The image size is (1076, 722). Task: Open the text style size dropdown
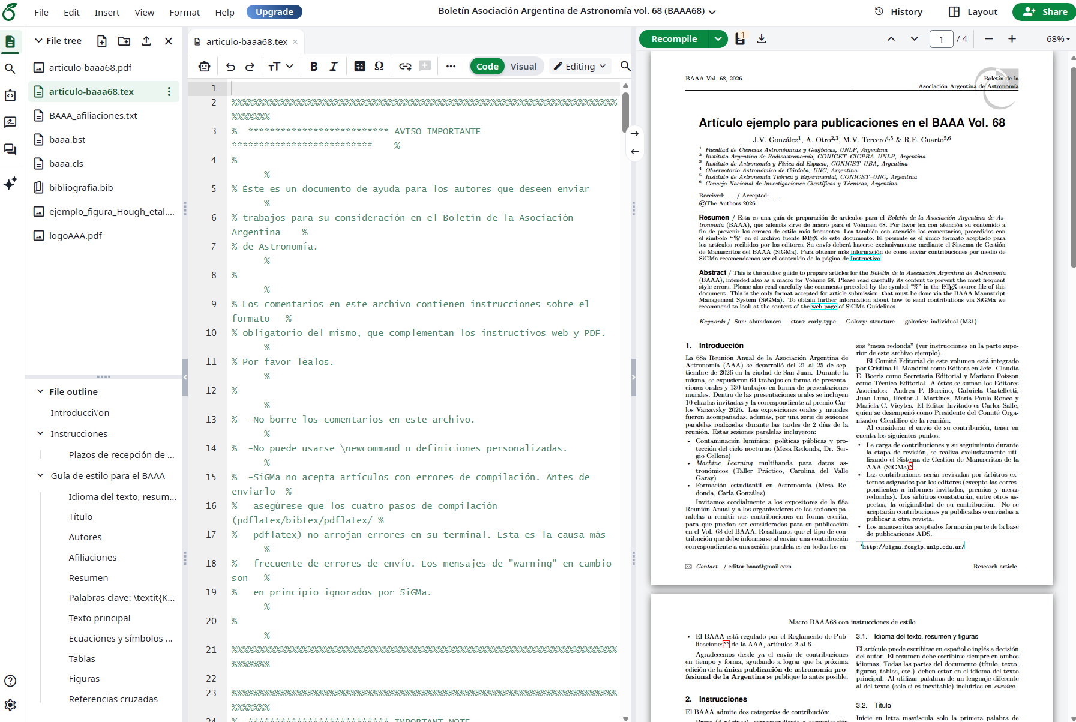coord(280,67)
